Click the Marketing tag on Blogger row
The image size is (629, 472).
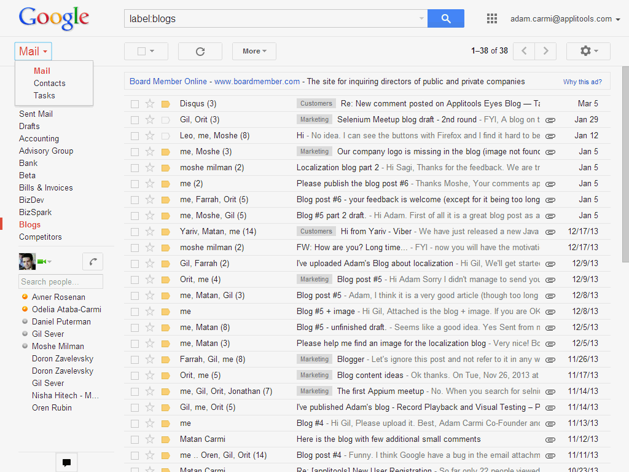pos(314,360)
